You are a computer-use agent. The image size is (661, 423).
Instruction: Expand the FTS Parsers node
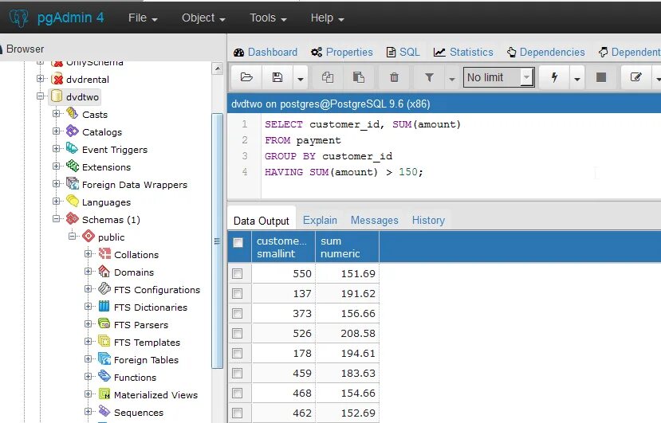point(88,324)
